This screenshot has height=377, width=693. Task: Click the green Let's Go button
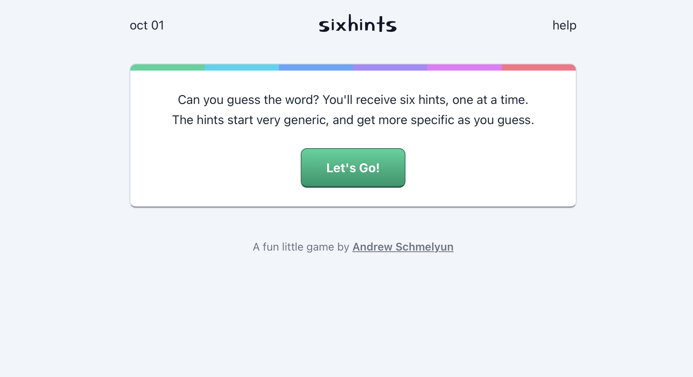(353, 168)
